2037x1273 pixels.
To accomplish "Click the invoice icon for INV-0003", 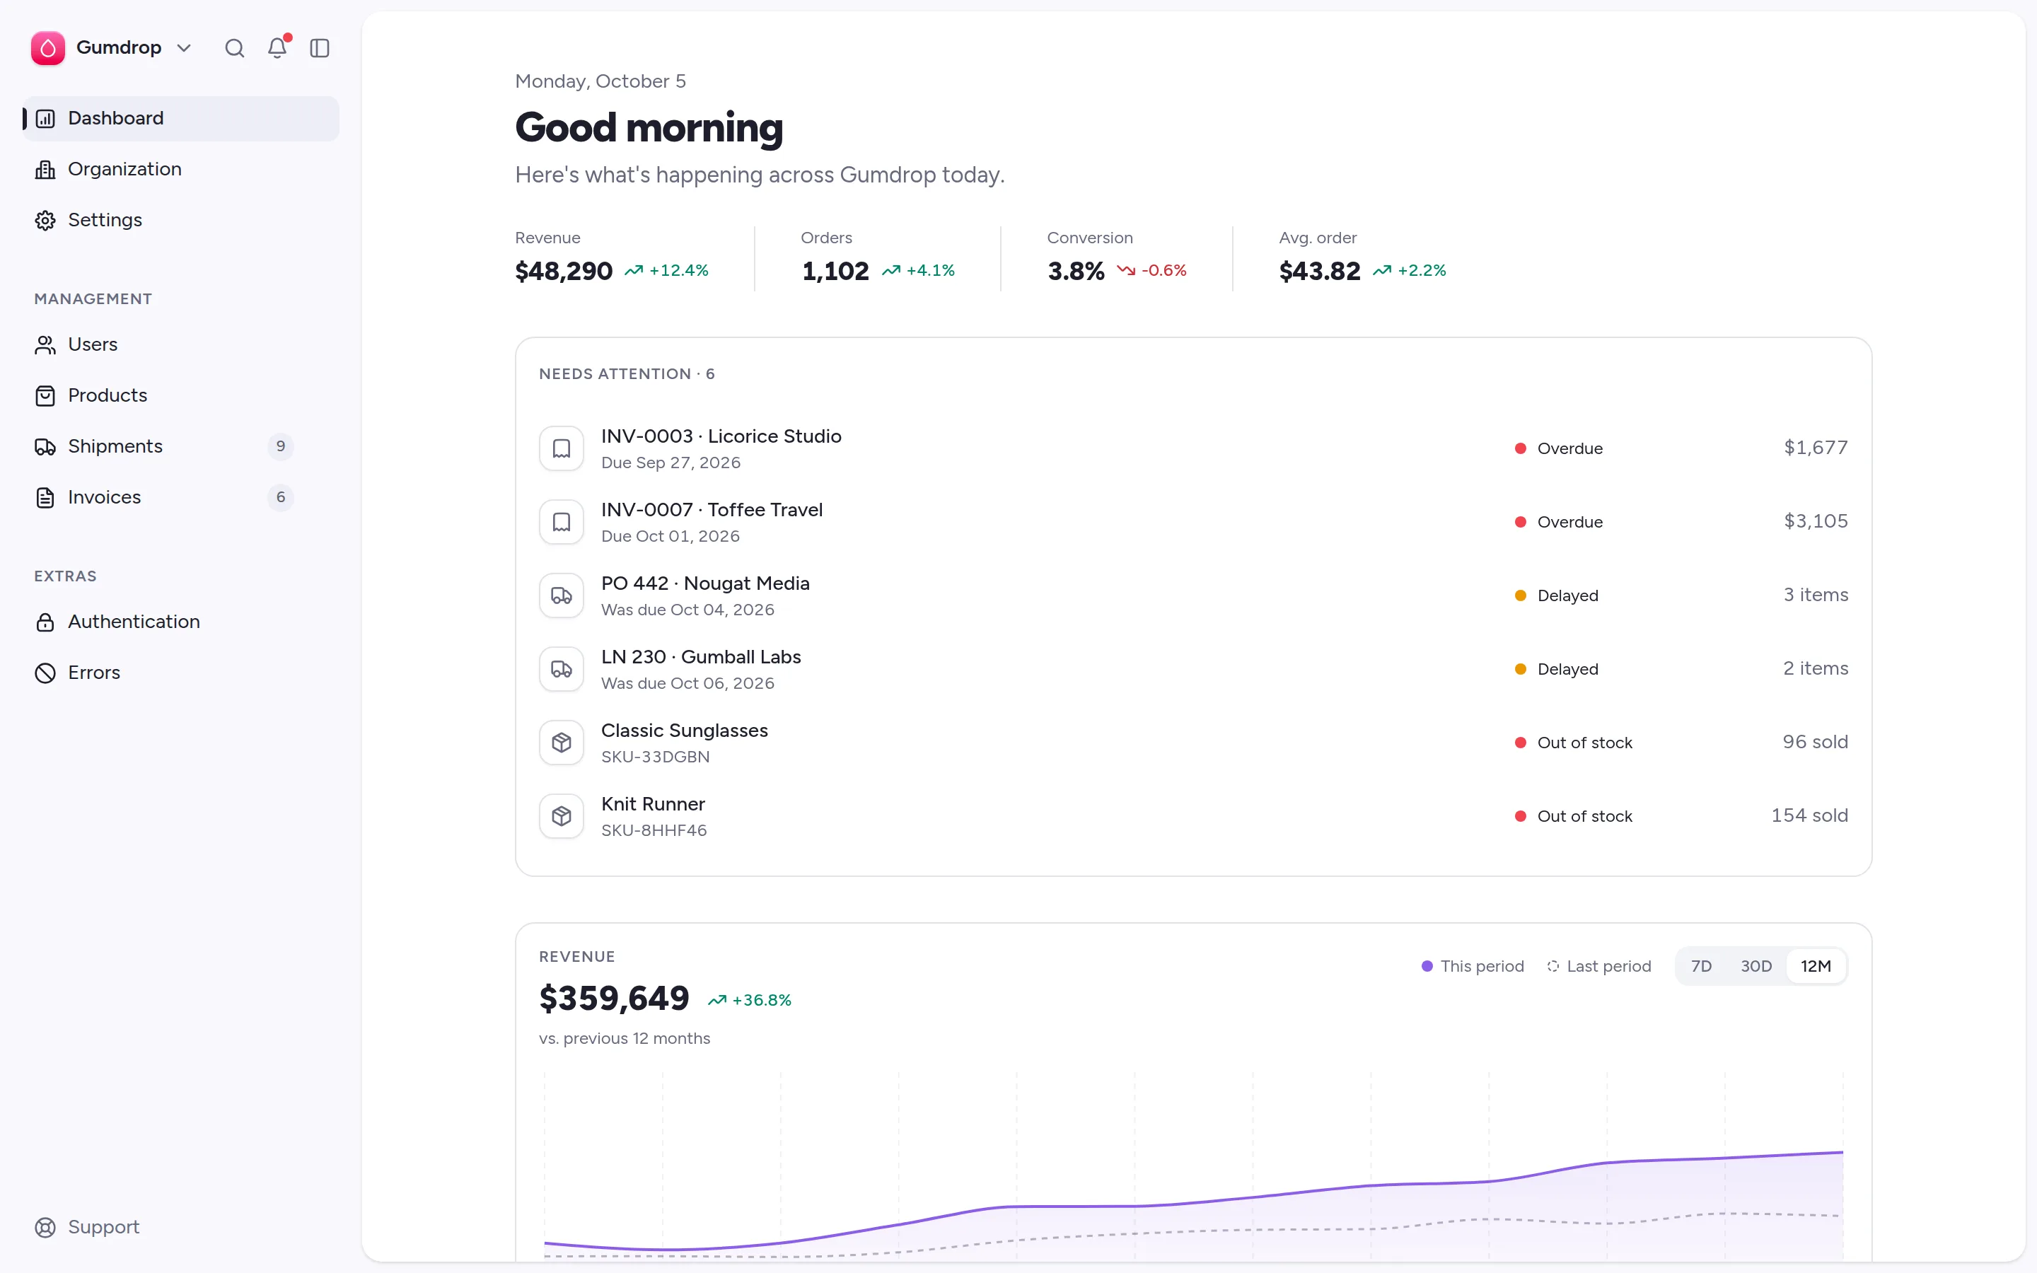I will [x=562, y=449].
